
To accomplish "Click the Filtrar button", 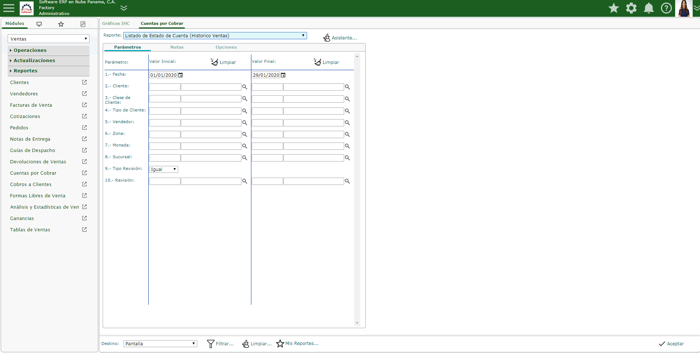I will click(x=220, y=343).
